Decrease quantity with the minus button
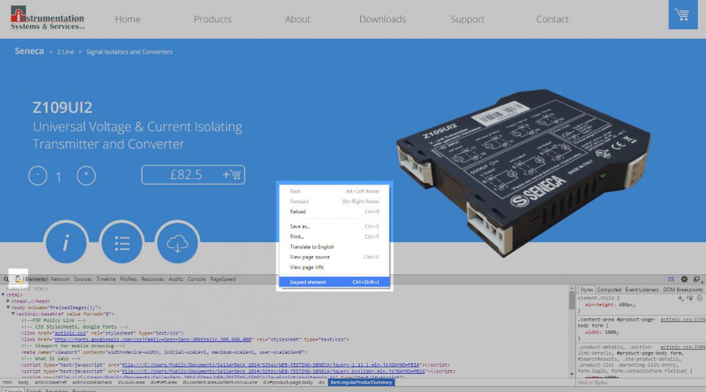Image resolution: width=706 pixels, height=392 pixels. pyautogui.click(x=38, y=175)
